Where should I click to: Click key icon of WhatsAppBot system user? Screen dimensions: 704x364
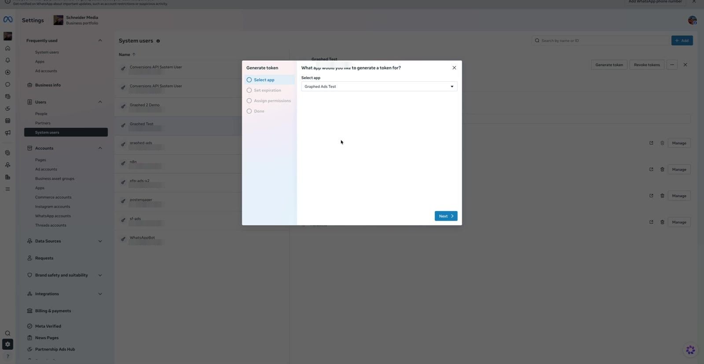pos(123,239)
